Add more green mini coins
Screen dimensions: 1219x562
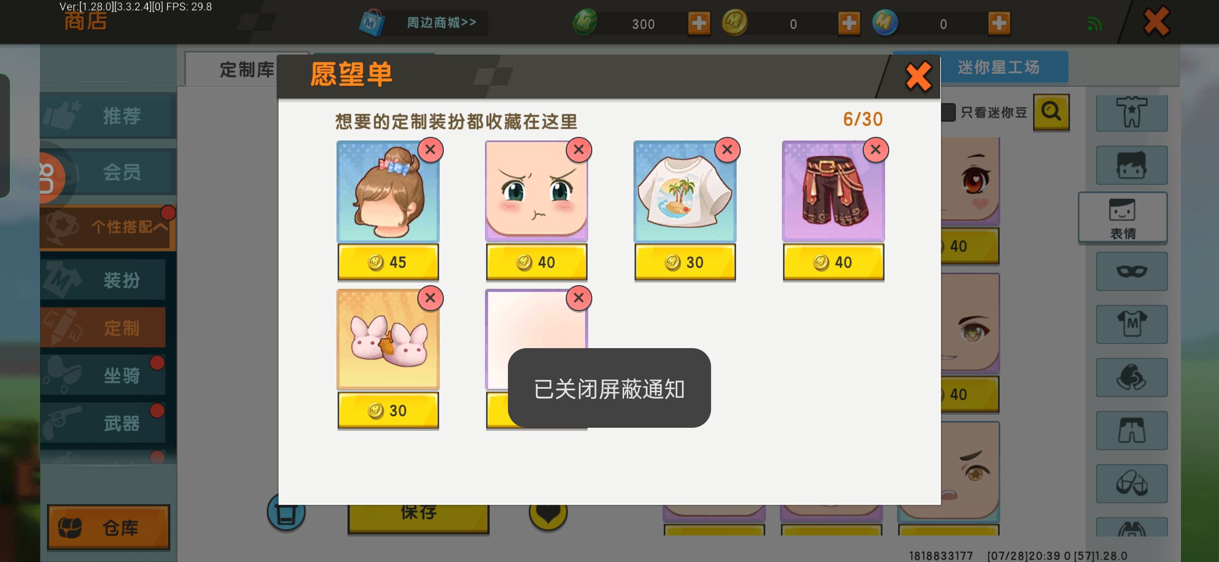[699, 23]
